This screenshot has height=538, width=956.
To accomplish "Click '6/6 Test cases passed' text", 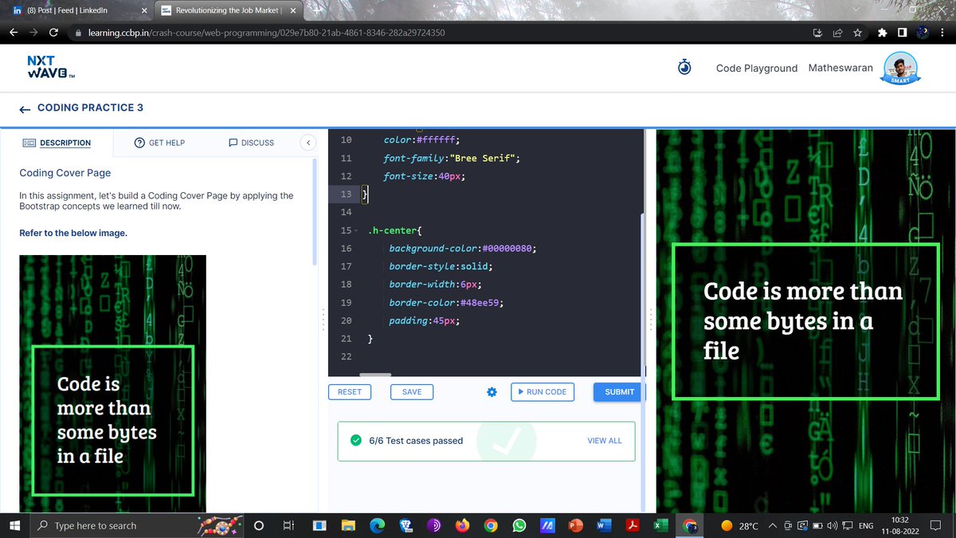I will pyautogui.click(x=416, y=441).
